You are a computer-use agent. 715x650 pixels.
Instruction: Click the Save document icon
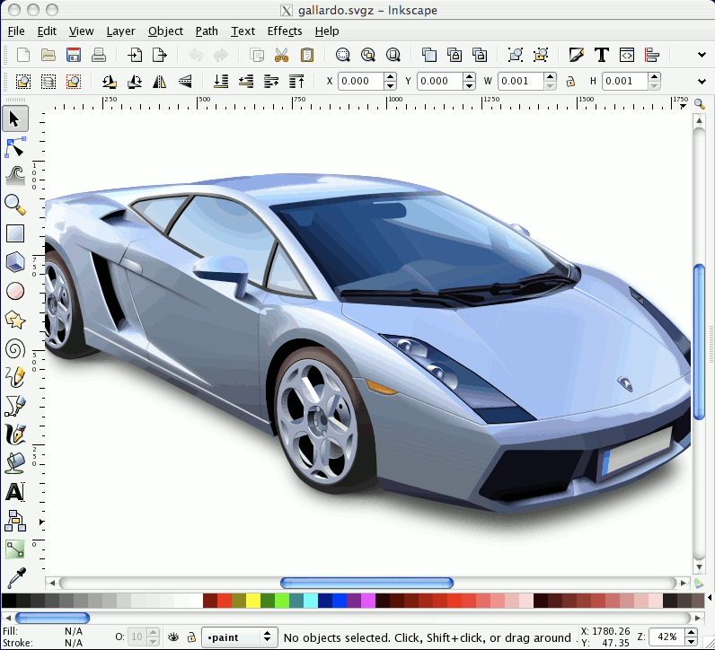click(74, 56)
